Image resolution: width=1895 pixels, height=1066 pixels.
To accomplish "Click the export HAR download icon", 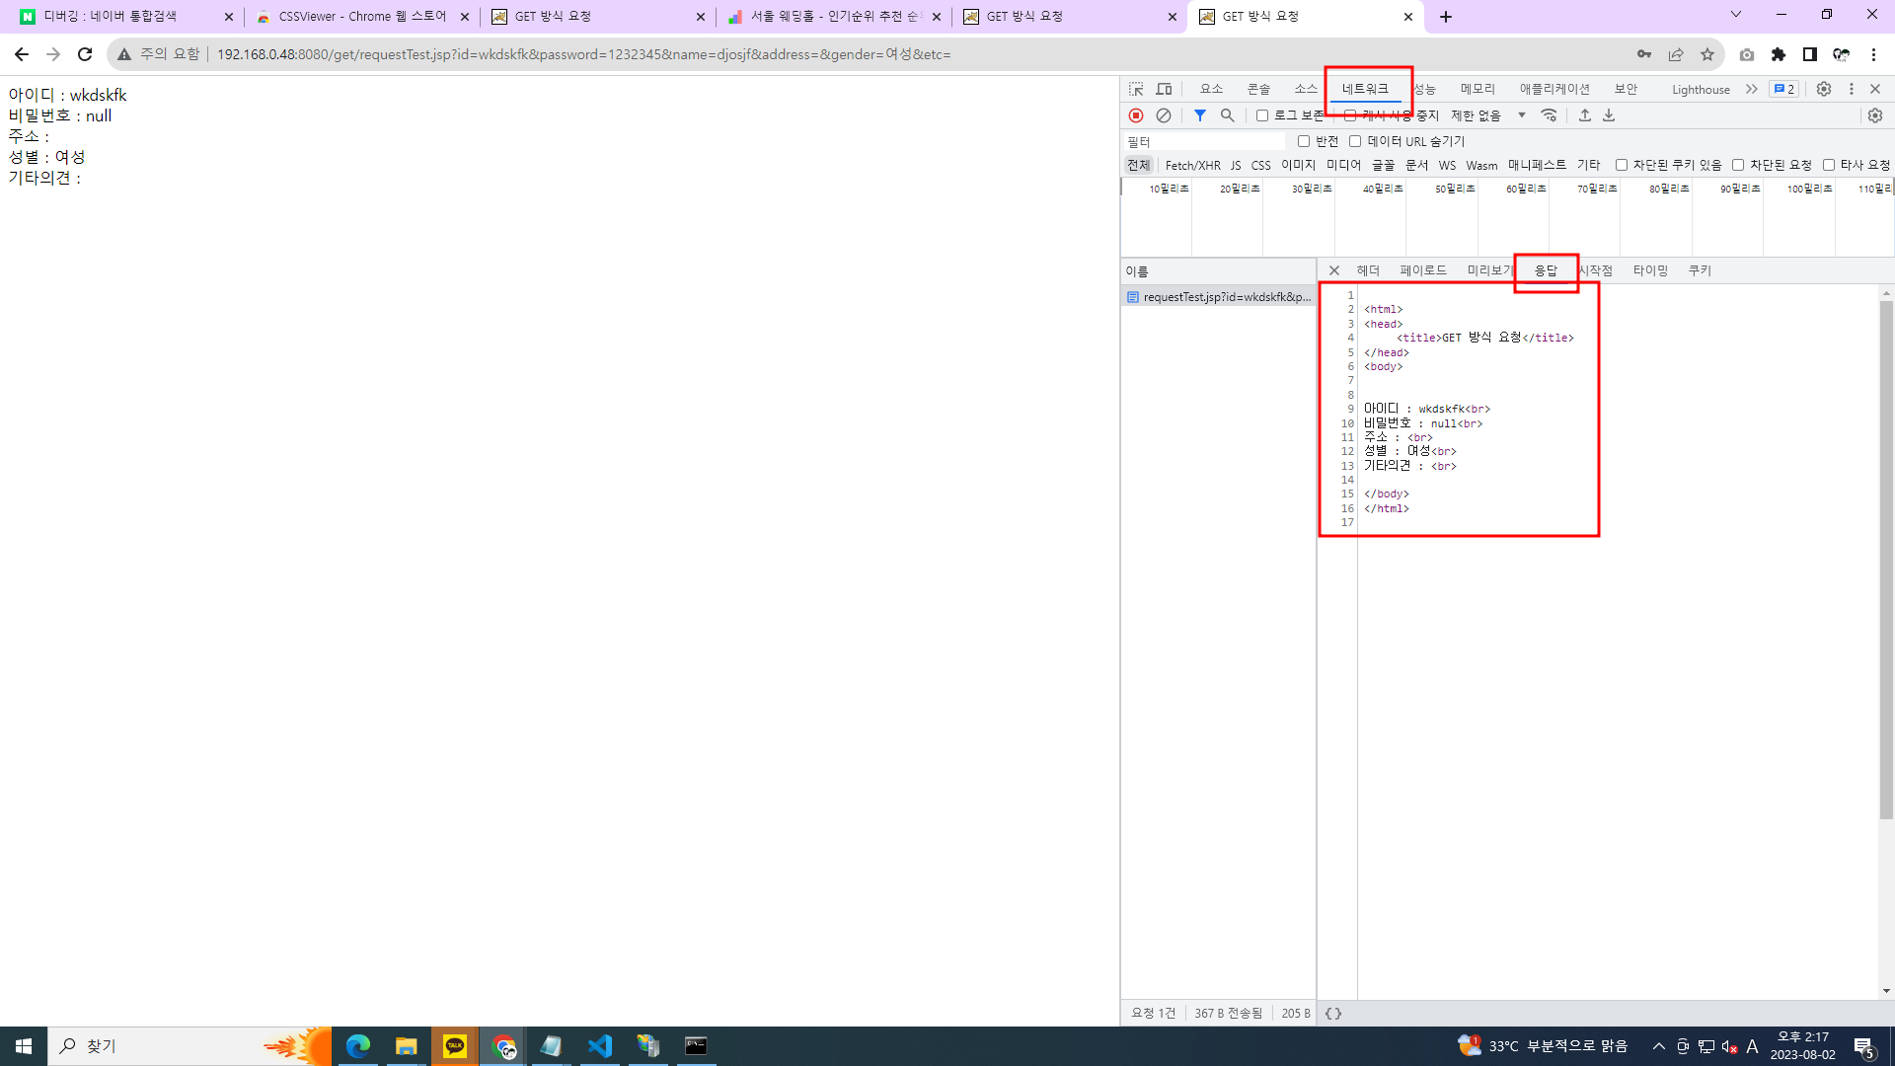I will point(1609,115).
